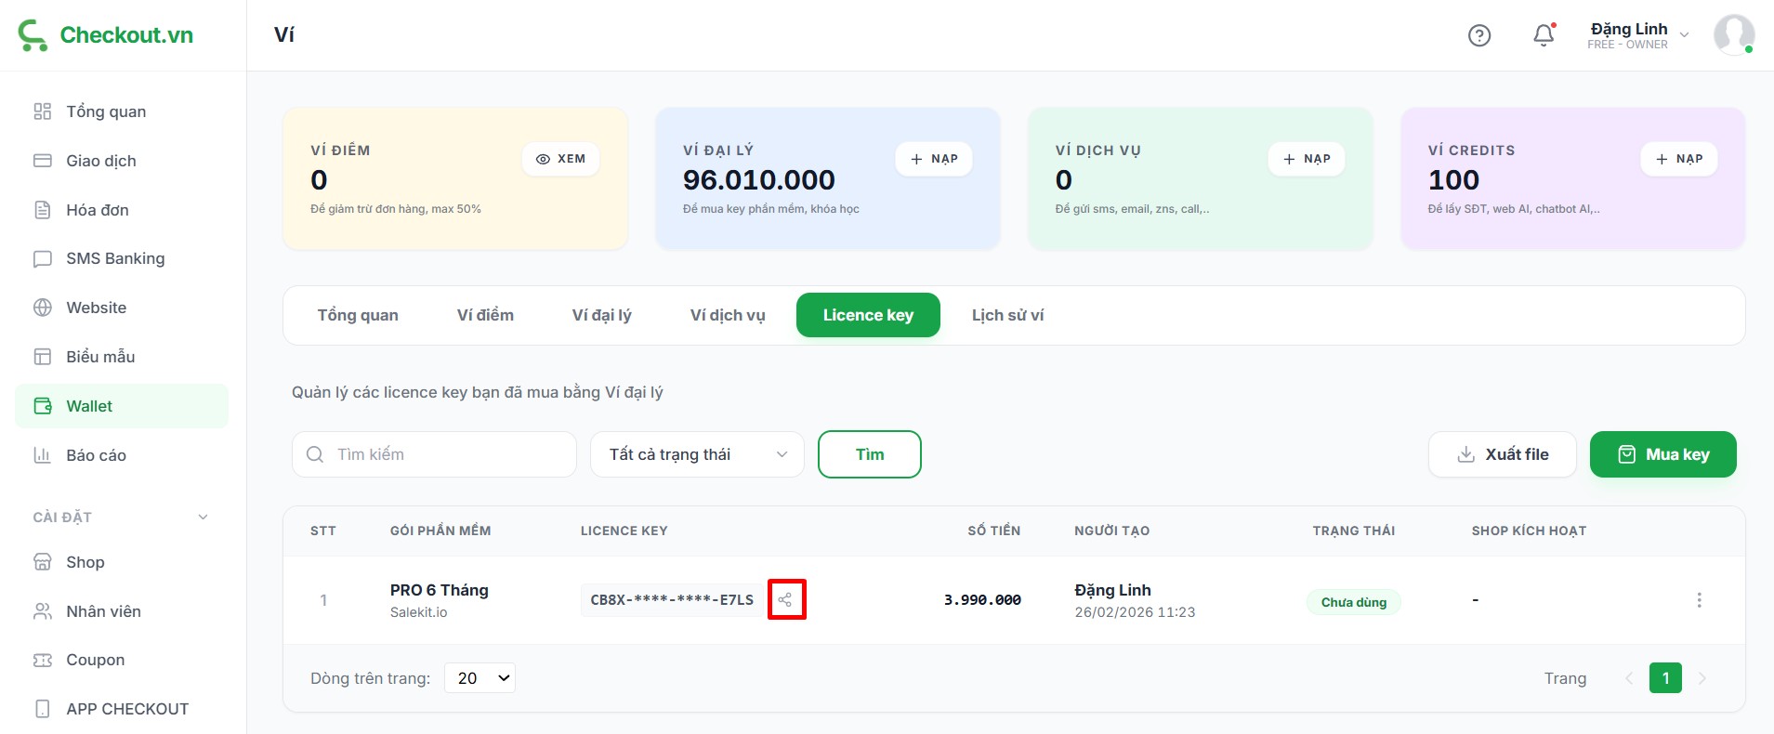Click the share icon beside the licence key
This screenshot has height=734, width=1774.
tap(786, 599)
